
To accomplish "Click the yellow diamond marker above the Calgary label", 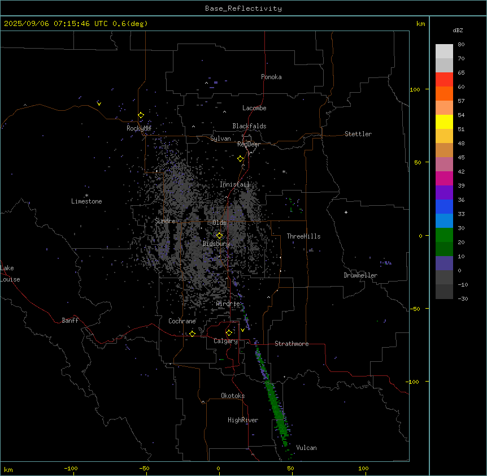I will pos(229,333).
